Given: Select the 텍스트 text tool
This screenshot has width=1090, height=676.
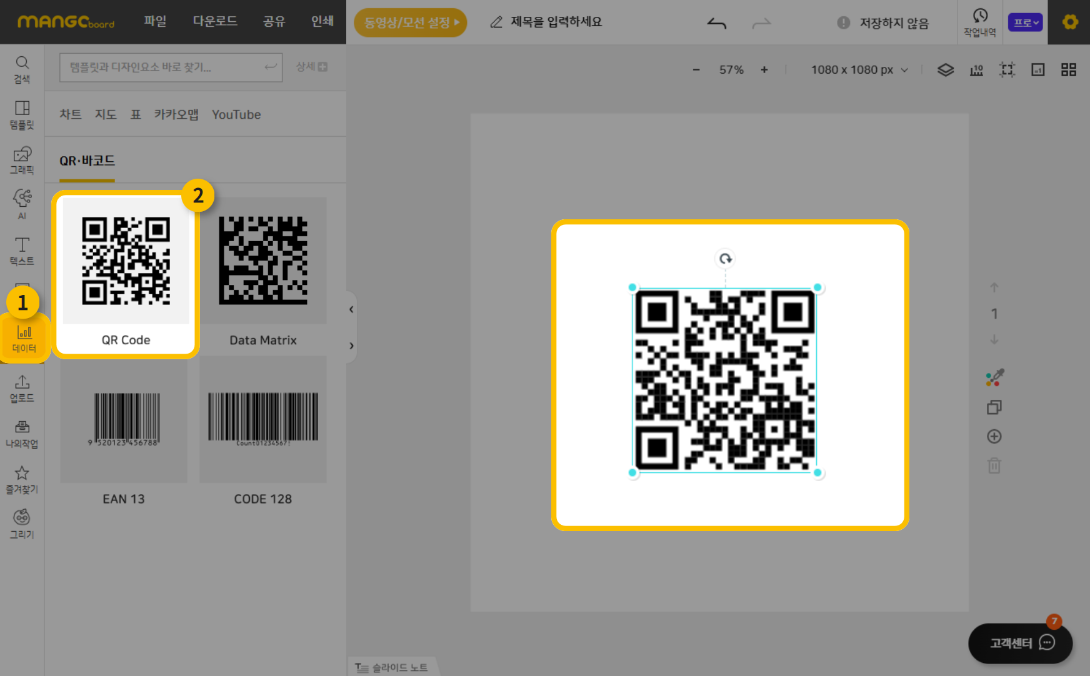Looking at the screenshot, I should pos(22,251).
